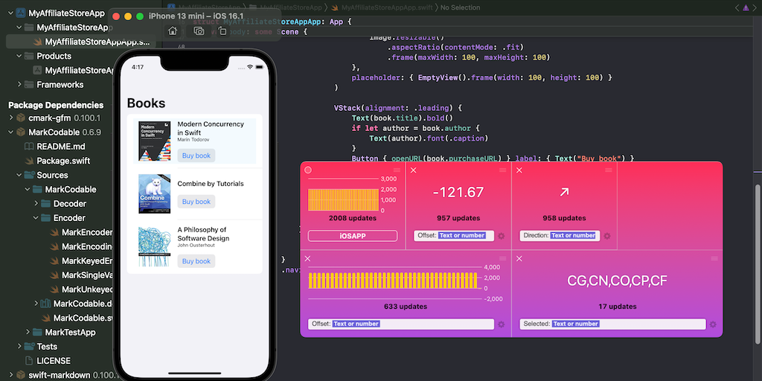The width and height of the screenshot is (762, 381).
Task: Open gear settings beside the Selected field
Action: [x=713, y=324]
